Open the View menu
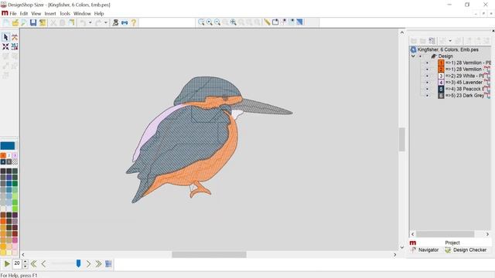 pos(36,14)
